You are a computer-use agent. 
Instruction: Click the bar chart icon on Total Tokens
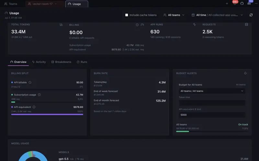point(61,25)
